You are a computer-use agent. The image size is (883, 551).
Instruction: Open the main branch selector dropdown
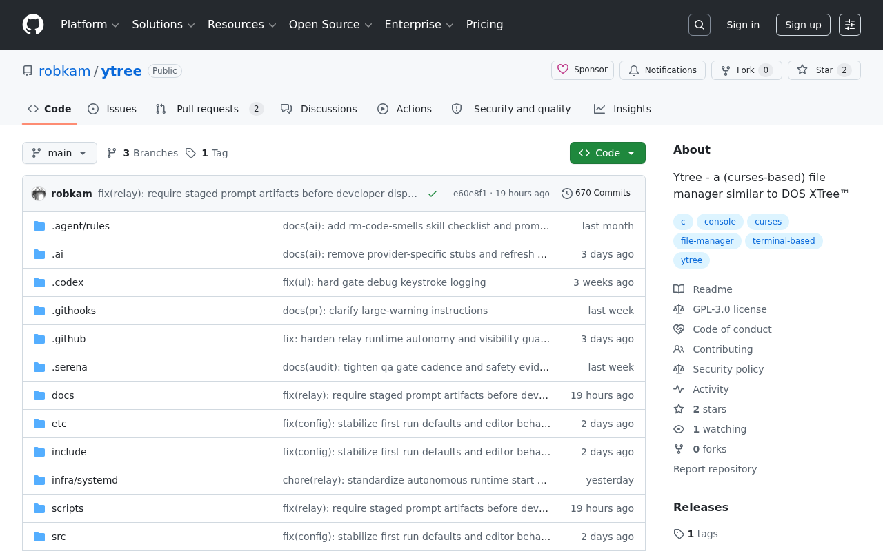coord(59,153)
